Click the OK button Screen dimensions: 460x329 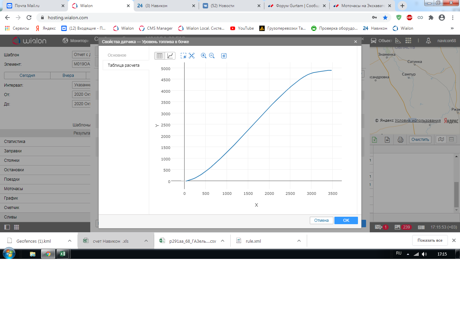pyautogui.click(x=346, y=220)
